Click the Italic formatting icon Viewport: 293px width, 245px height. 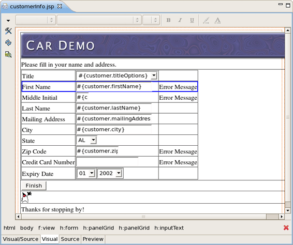tap(180, 20)
